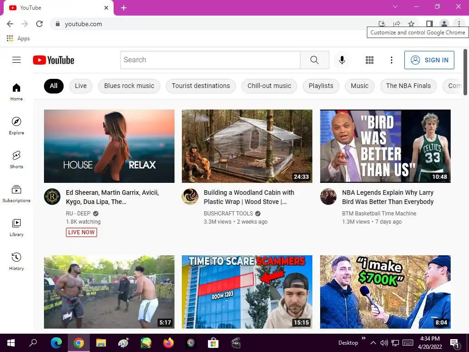Screen dimensions: 469x352
Task: Open History in the sidebar
Action: (x=16, y=261)
